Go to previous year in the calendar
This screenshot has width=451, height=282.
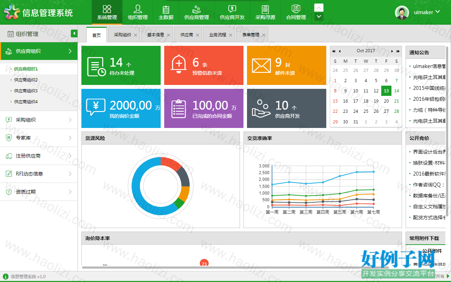coord(334,51)
